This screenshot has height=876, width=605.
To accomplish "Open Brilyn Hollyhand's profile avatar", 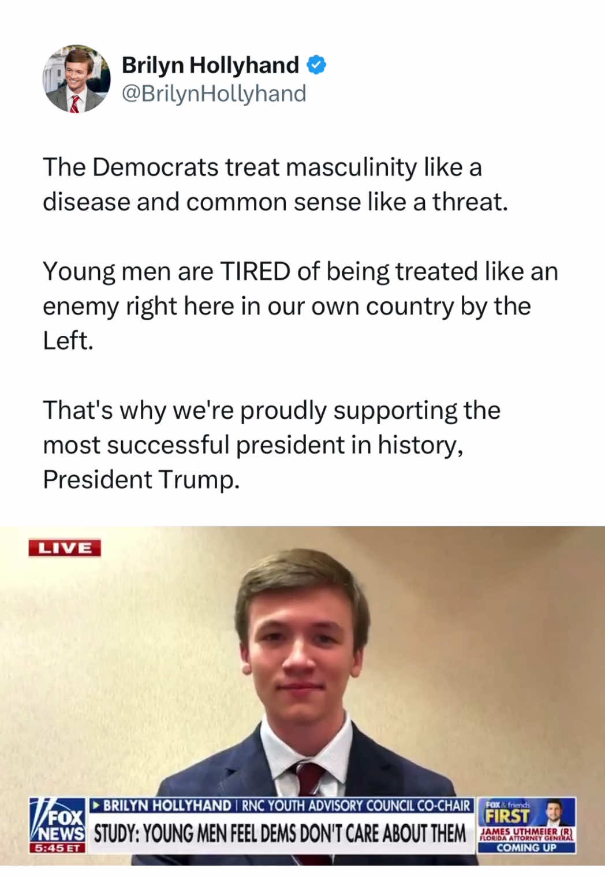I will [76, 79].
